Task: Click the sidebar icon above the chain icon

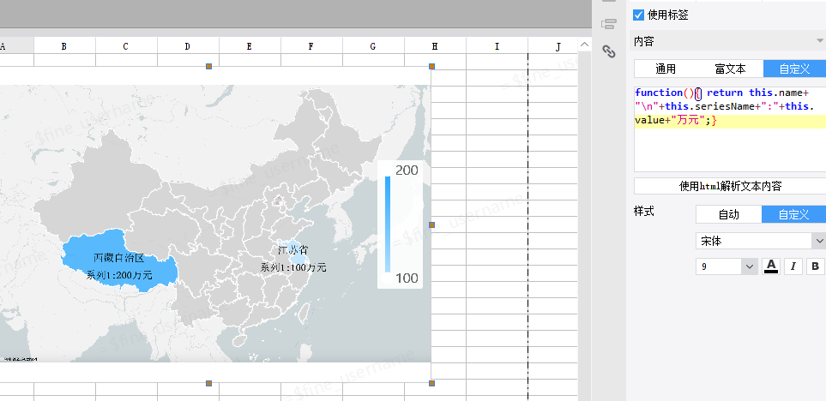Action: (x=609, y=24)
